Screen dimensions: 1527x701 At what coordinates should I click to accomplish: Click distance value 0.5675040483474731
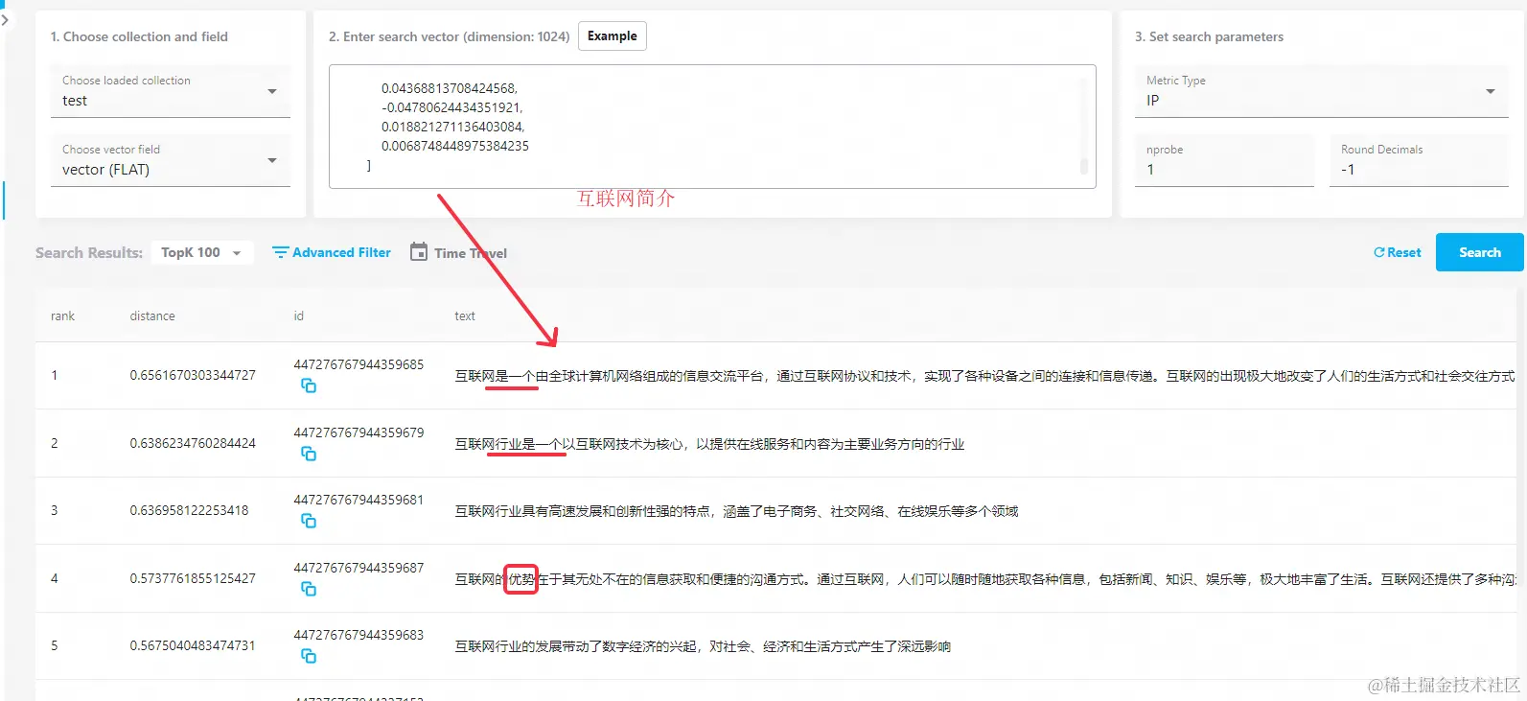[193, 645]
